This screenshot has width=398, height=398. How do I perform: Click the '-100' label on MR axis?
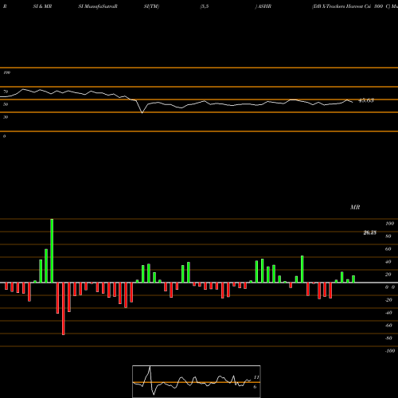point(390,351)
